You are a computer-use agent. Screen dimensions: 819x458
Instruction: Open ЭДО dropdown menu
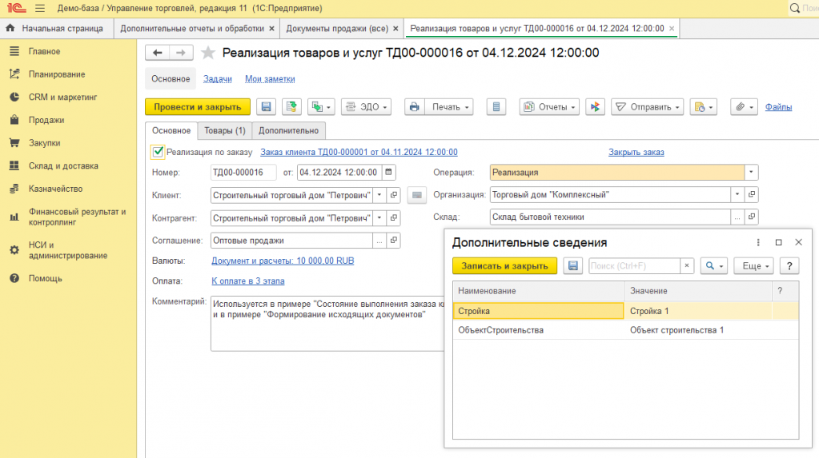coord(366,107)
